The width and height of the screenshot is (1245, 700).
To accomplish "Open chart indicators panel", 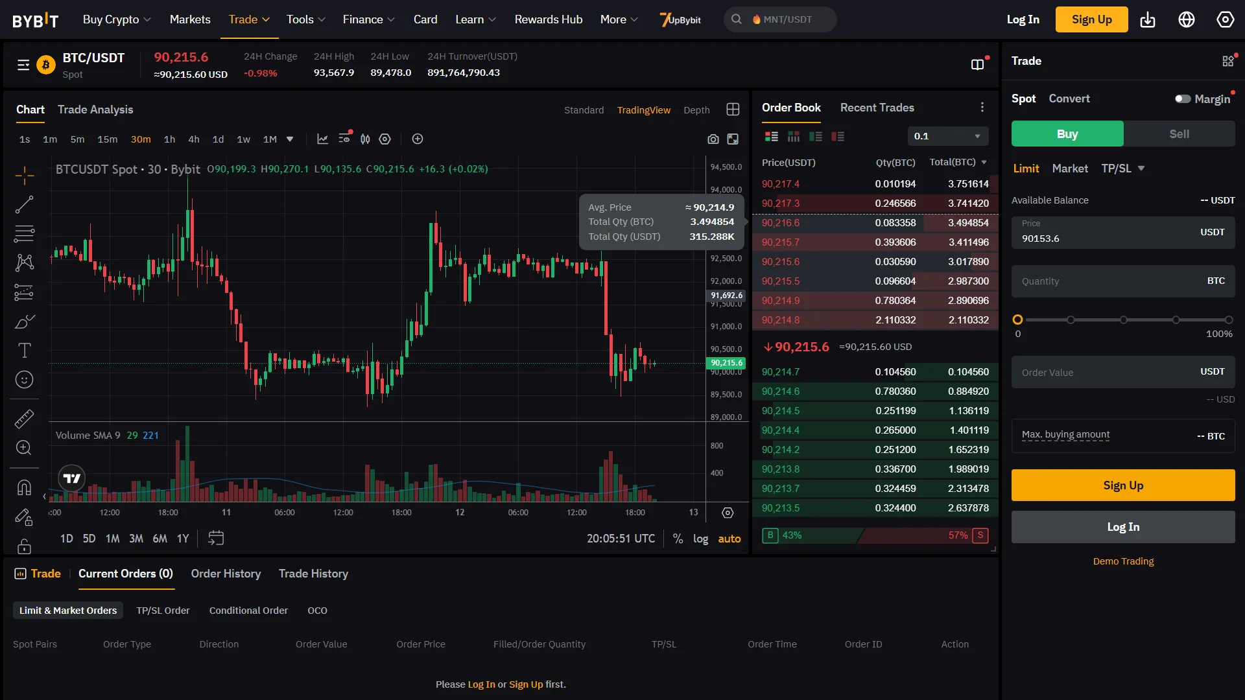I will 322,139.
